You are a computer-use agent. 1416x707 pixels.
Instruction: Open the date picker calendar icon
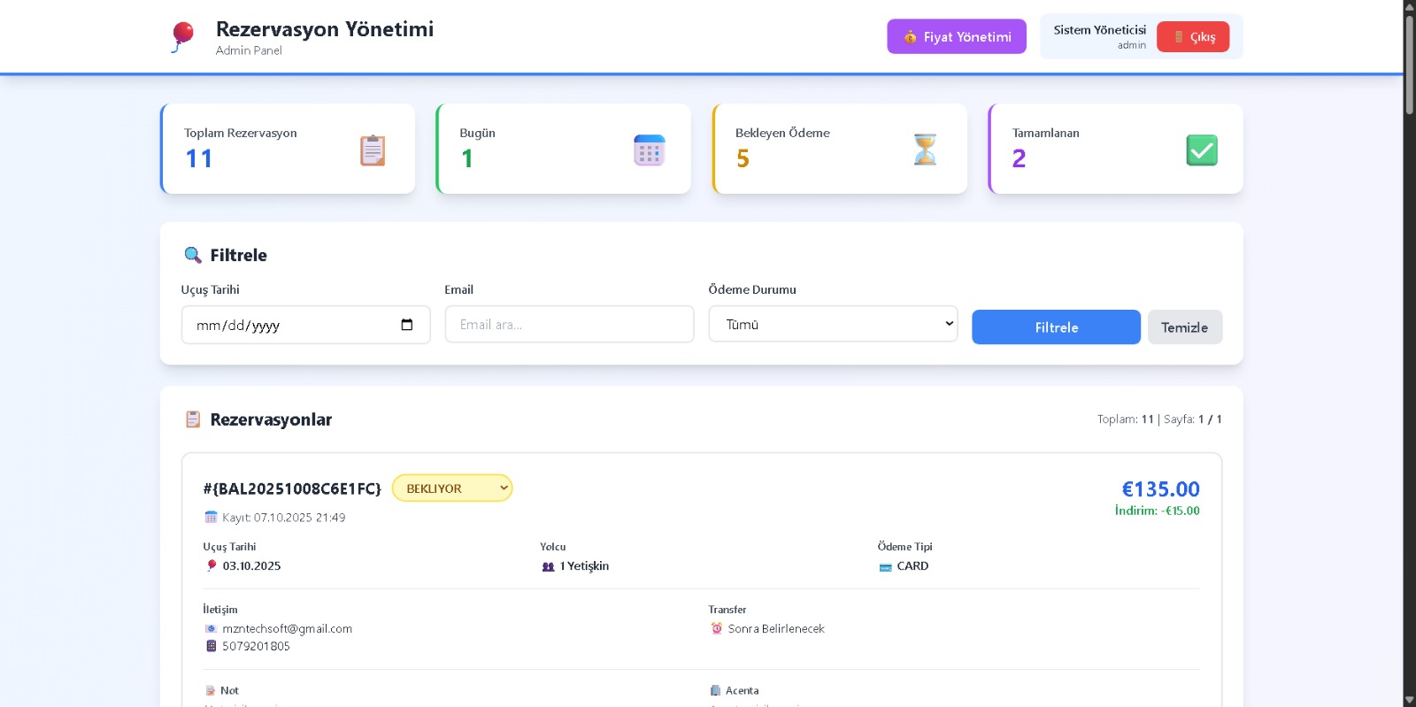point(407,325)
